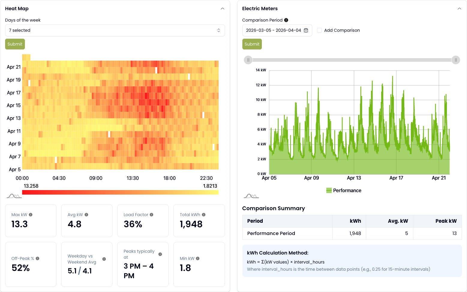Image resolution: width=467 pixels, height=292 pixels.
Task: Click Total kWh card value 1,948
Action: (191, 224)
